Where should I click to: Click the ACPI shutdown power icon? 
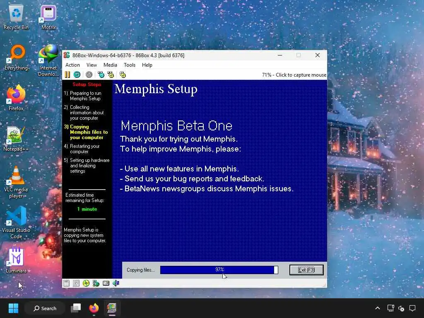pyautogui.click(x=89, y=75)
